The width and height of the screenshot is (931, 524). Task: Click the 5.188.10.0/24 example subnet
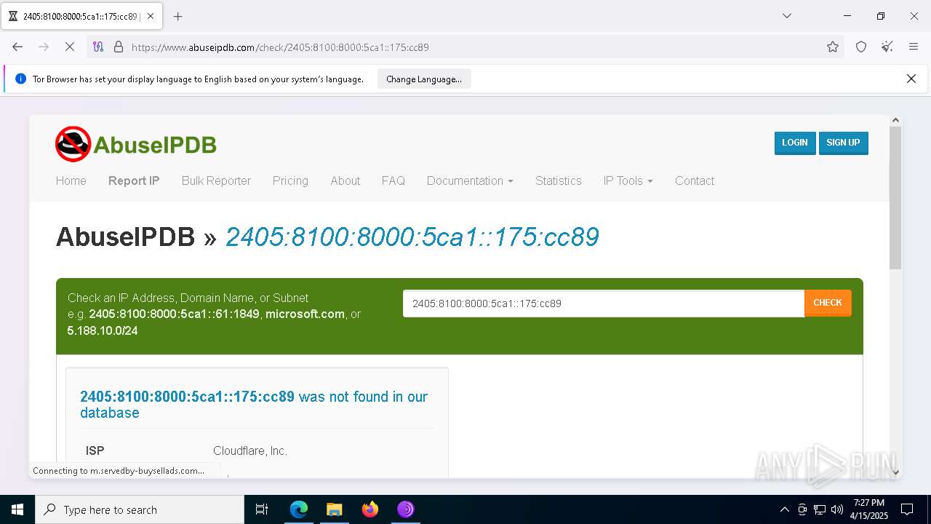click(103, 330)
